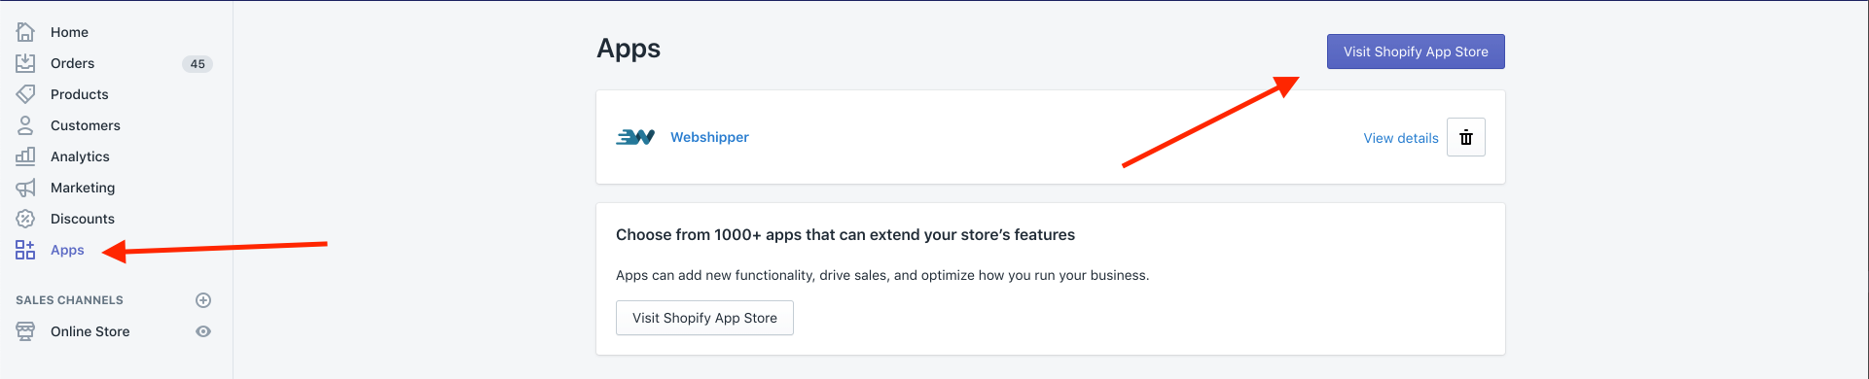The image size is (1869, 379).
Task: Click the Home house icon
Action: point(25,32)
